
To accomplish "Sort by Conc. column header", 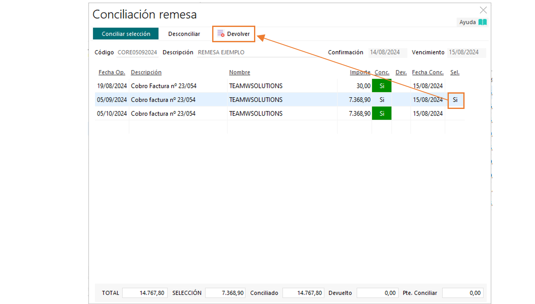I will point(382,72).
